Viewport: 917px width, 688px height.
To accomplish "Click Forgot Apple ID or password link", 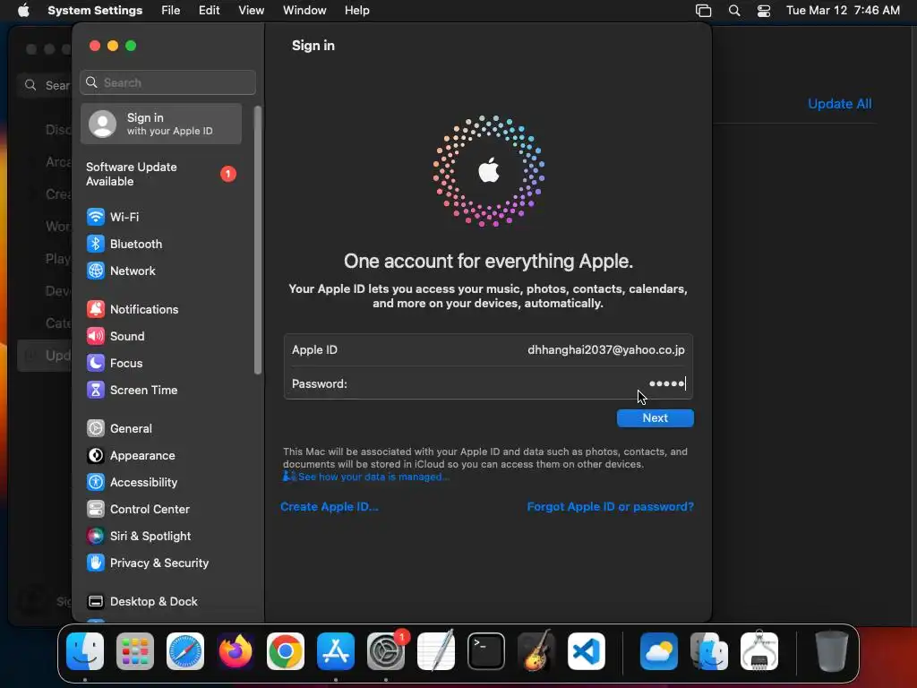I will [x=610, y=507].
